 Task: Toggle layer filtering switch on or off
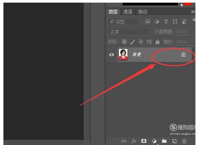coord(194,21)
